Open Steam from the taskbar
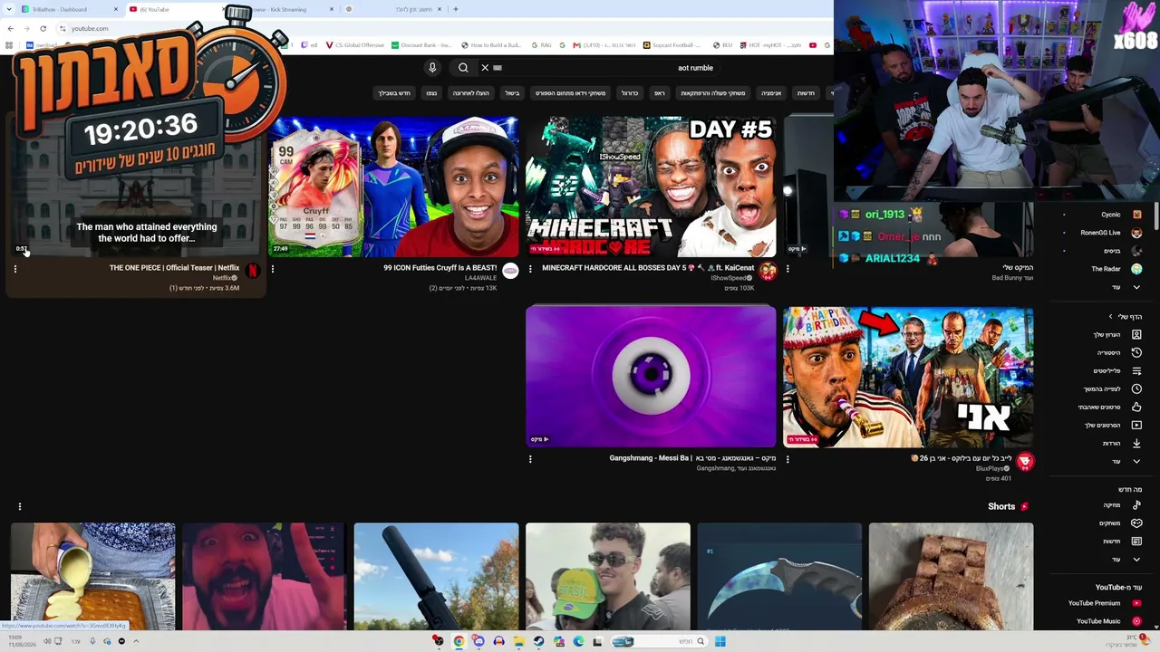 pyautogui.click(x=538, y=641)
